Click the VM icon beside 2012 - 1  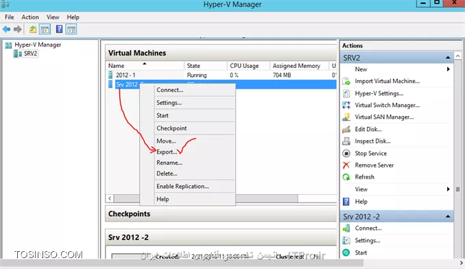tap(110, 75)
